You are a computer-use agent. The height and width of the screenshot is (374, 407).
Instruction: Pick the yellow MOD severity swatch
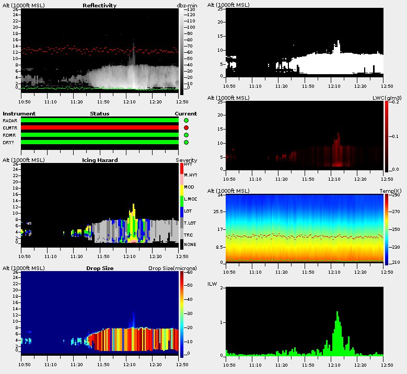point(181,188)
